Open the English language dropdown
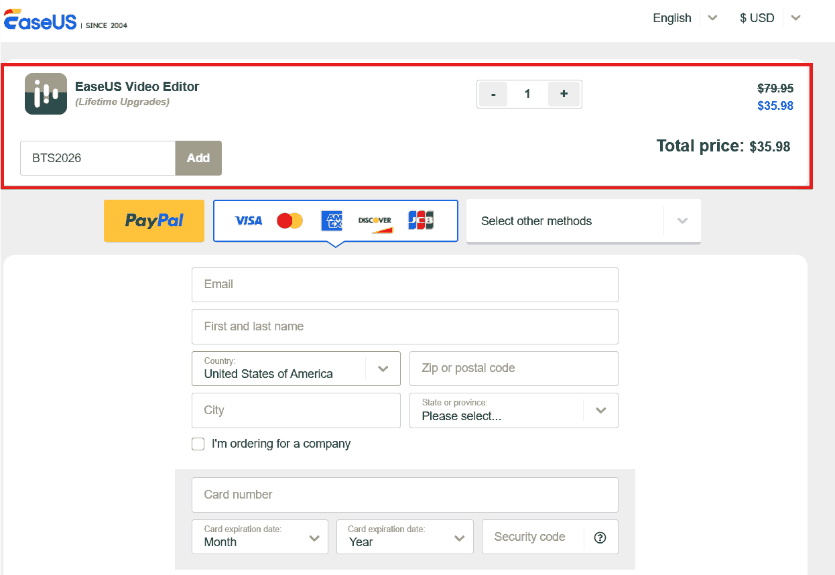 [x=685, y=18]
